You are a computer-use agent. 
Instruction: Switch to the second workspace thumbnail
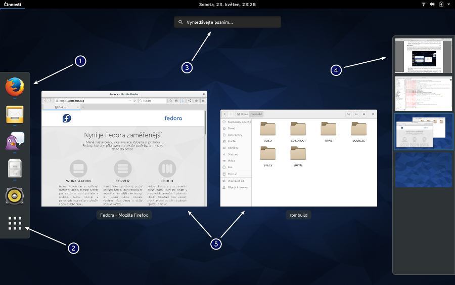click(423, 93)
